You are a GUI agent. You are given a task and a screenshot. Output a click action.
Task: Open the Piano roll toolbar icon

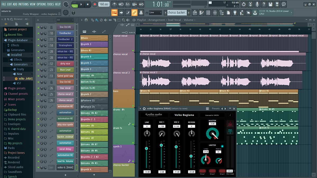[x=202, y=12]
